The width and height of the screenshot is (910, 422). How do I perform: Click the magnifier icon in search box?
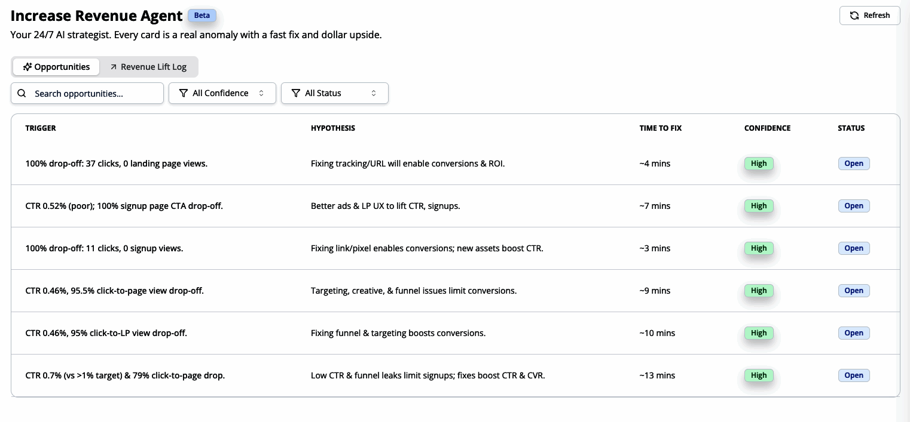[22, 93]
